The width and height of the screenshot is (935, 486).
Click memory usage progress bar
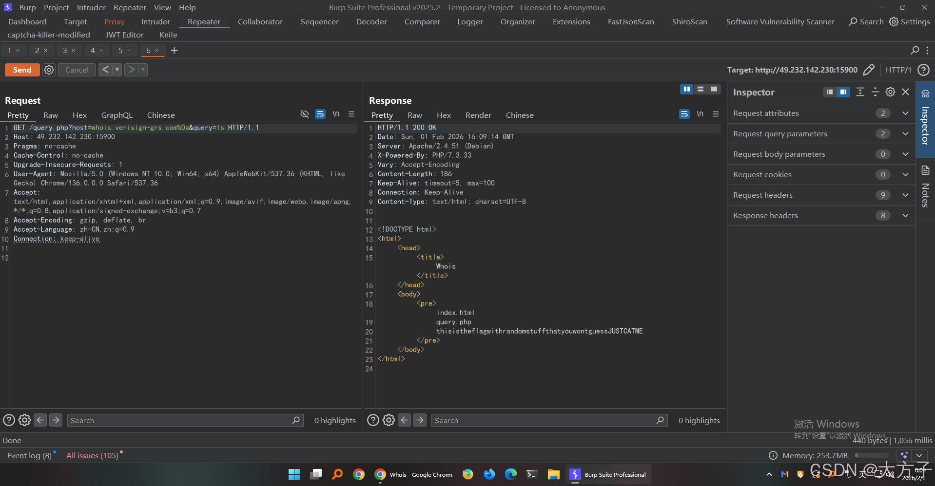coord(872,455)
